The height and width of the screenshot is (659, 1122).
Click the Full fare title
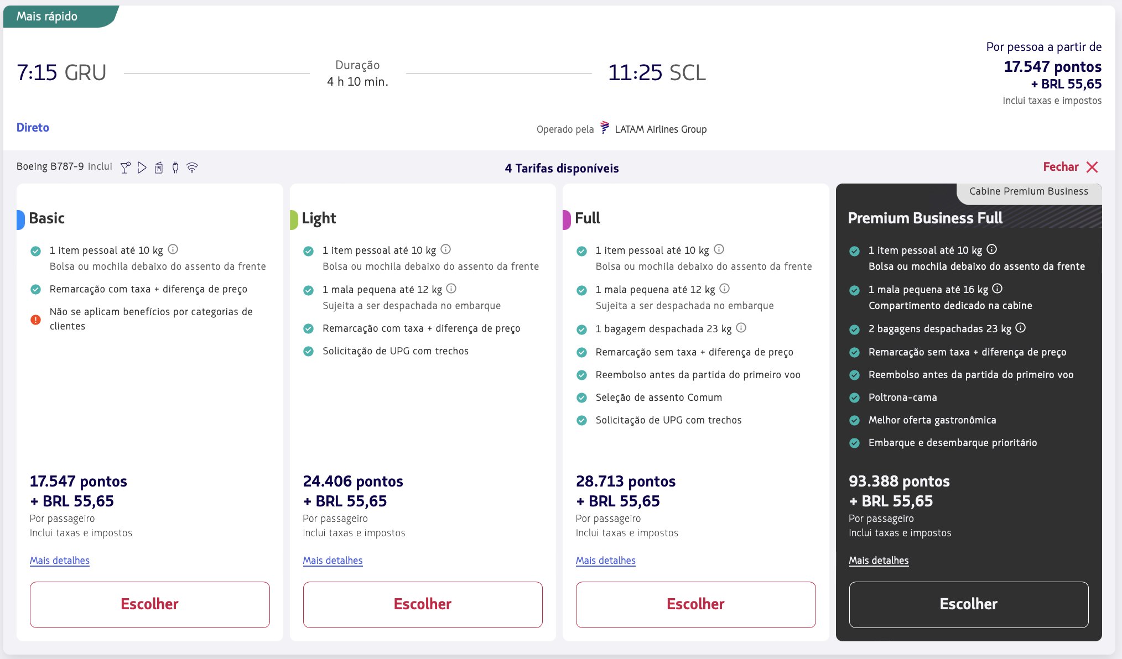point(587,218)
